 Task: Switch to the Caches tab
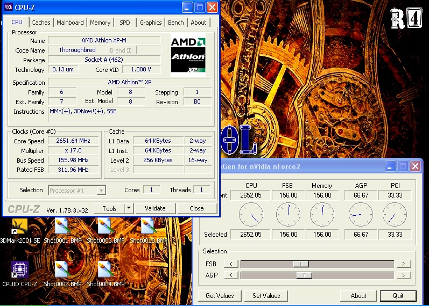pyautogui.click(x=41, y=23)
